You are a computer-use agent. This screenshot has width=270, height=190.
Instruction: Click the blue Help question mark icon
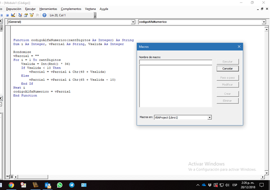(44, 15)
